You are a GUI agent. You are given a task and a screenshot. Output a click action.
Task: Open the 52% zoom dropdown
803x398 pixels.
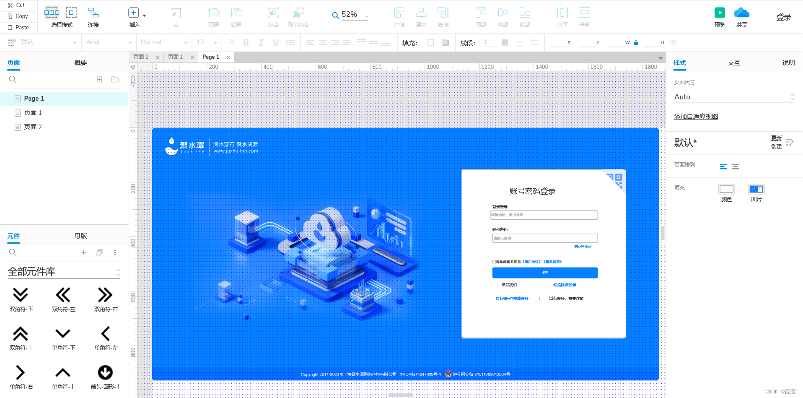coord(367,16)
